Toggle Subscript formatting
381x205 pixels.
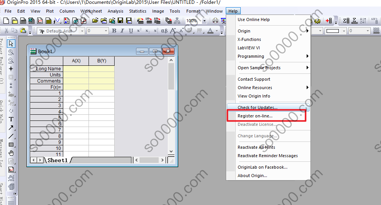(148, 31)
